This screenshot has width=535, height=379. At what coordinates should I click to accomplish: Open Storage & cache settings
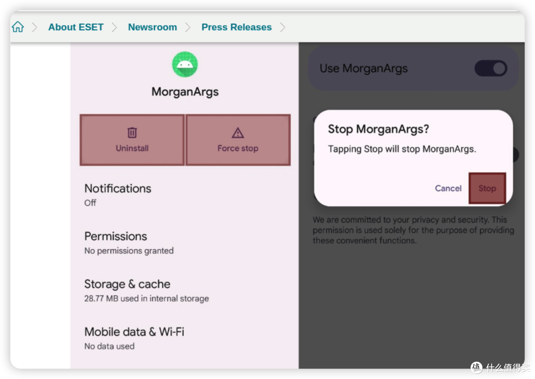click(184, 290)
